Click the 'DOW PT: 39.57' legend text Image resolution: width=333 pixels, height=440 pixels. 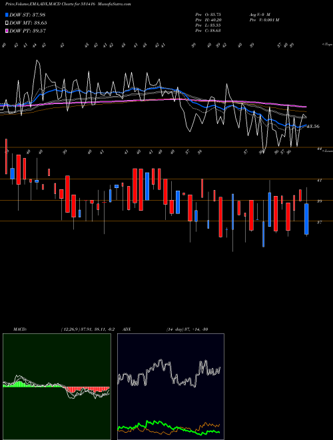tap(28, 31)
